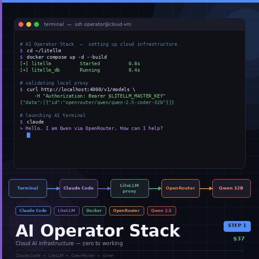
Task: Click the subtitle 'Cloud AI infrastructure — zero to working'
Action: tap(69, 243)
